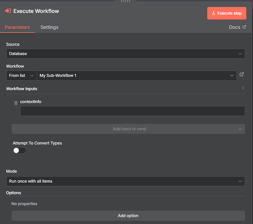The width and height of the screenshot is (253, 224).
Task: Click the flask icon on Execute step
Action: point(214,13)
